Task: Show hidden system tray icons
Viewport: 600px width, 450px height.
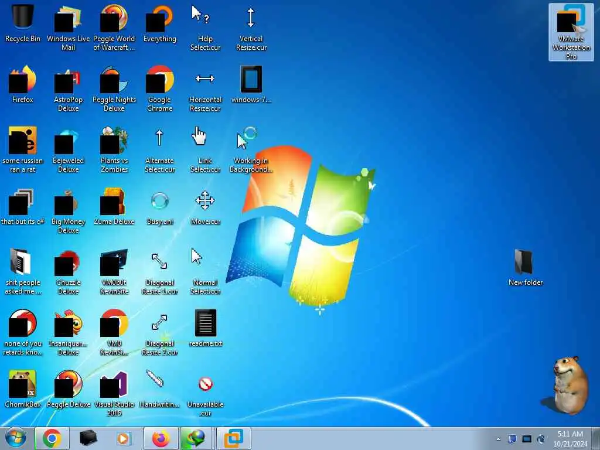Action: click(x=498, y=439)
